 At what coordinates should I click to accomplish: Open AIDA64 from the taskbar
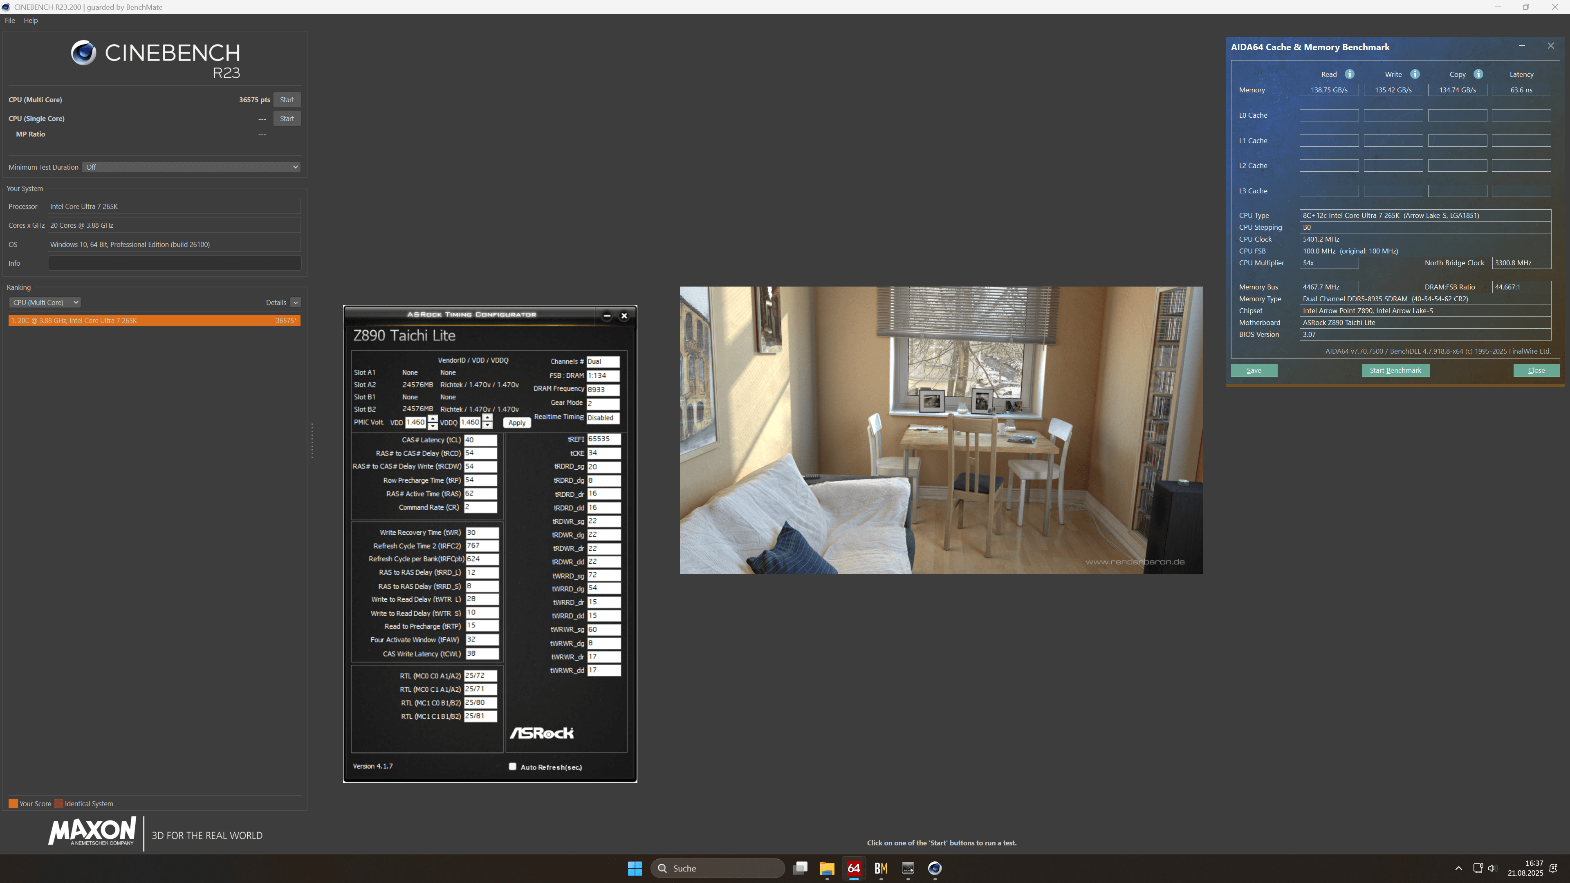[853, 868]
